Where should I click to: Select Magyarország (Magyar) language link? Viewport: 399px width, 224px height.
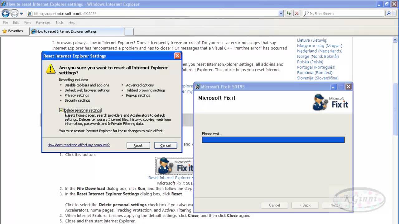pyautogui.click(x=320, y=46)
